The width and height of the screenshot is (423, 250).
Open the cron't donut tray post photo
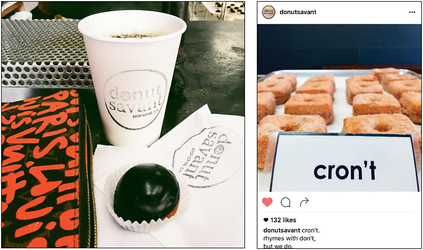coord(340,108)
